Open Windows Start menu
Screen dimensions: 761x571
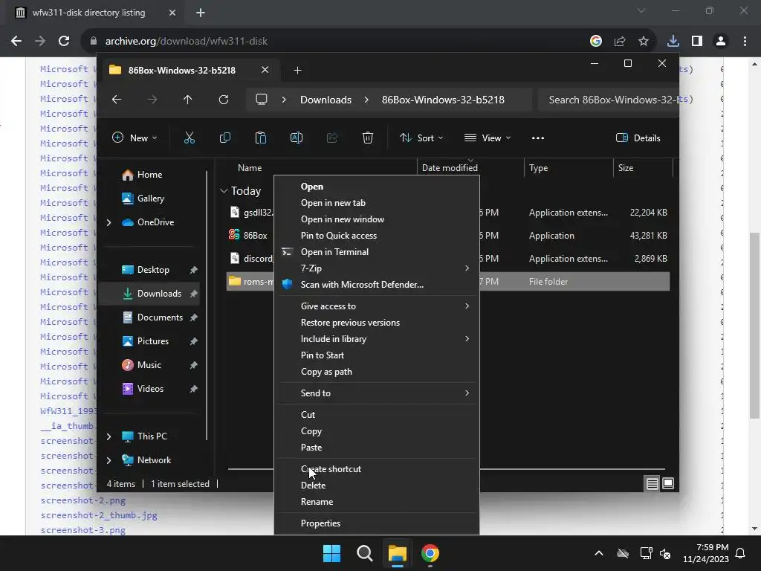point(332,553)
